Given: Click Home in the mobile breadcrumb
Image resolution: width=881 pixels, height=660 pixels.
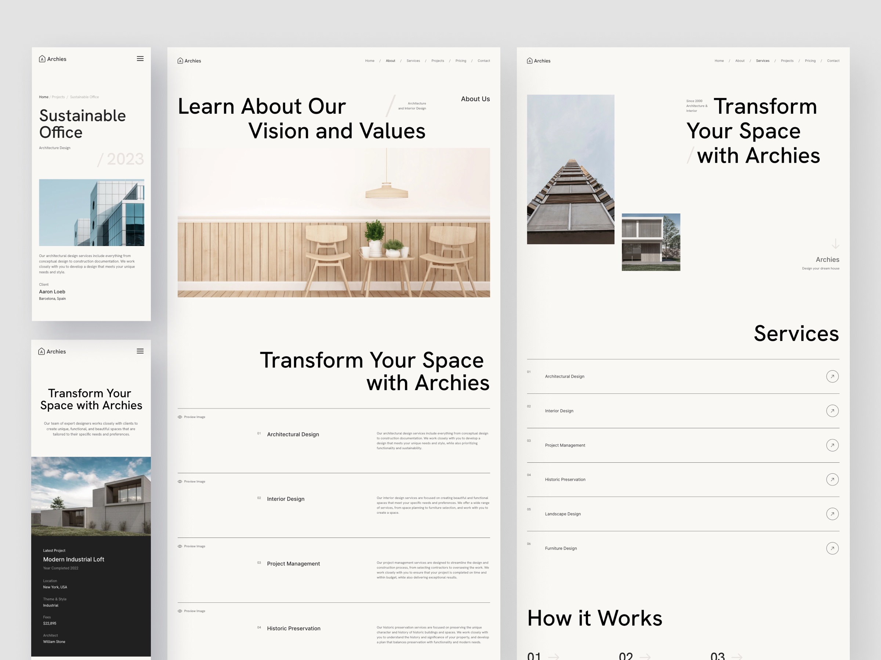Looking at the screenshot, I should coord(43,97).
